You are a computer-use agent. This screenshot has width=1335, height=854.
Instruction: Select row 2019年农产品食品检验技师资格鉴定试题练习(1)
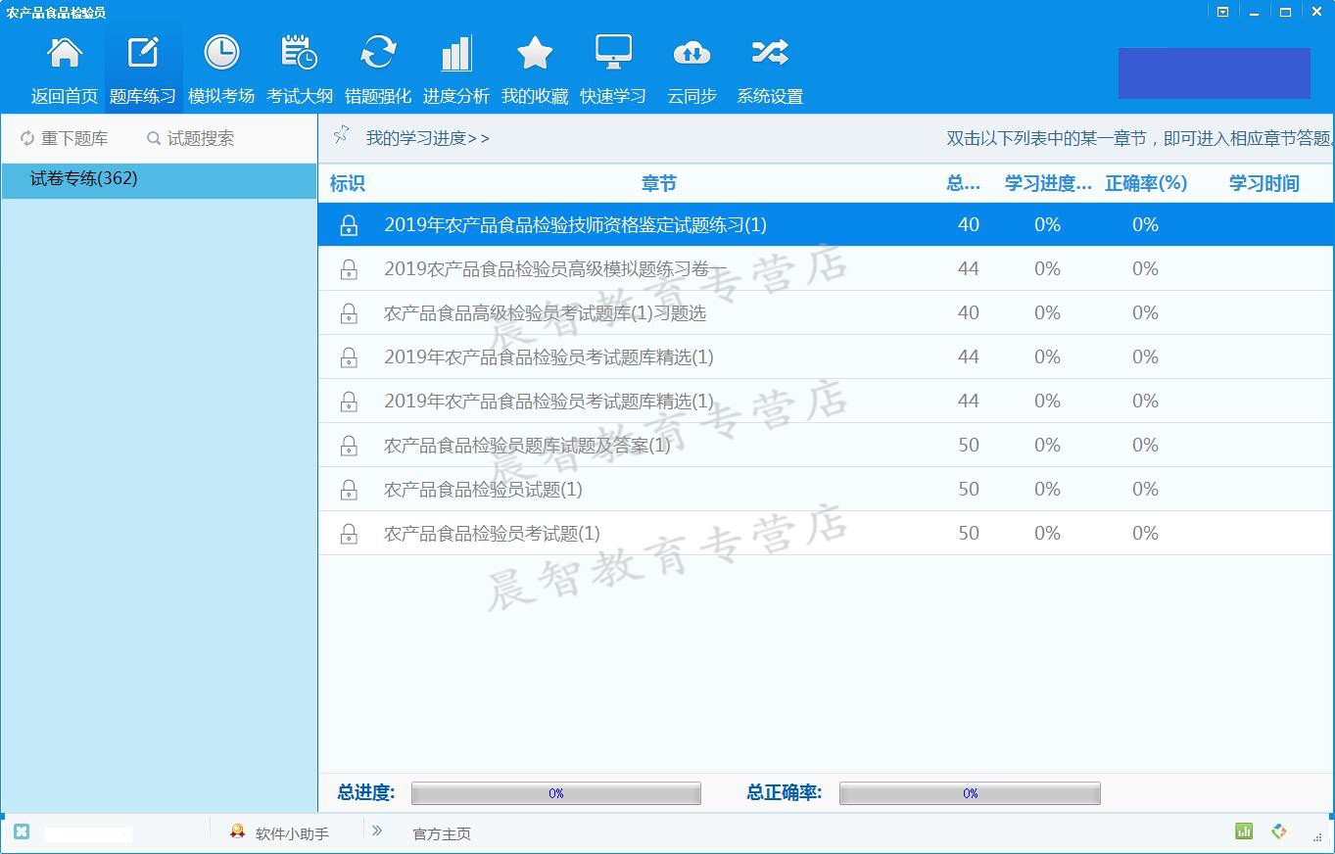(826, 225)
